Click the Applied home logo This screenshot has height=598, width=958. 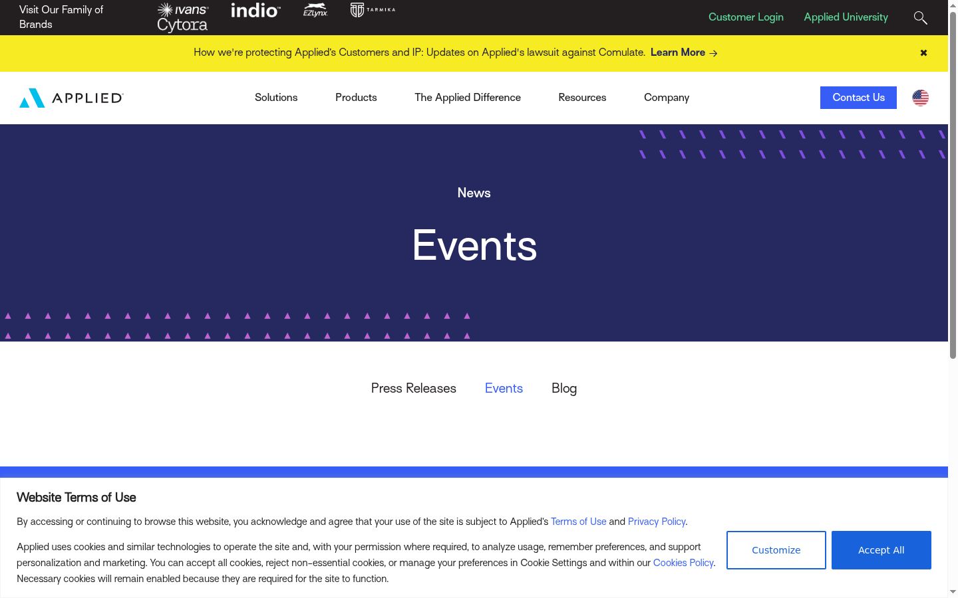coord(71,98)
